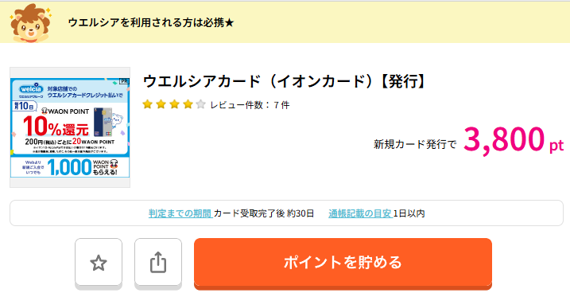This screenshot has width=570, height=293.
Task: Click the 10%還元 text in banner
Action: coord(56,127)
